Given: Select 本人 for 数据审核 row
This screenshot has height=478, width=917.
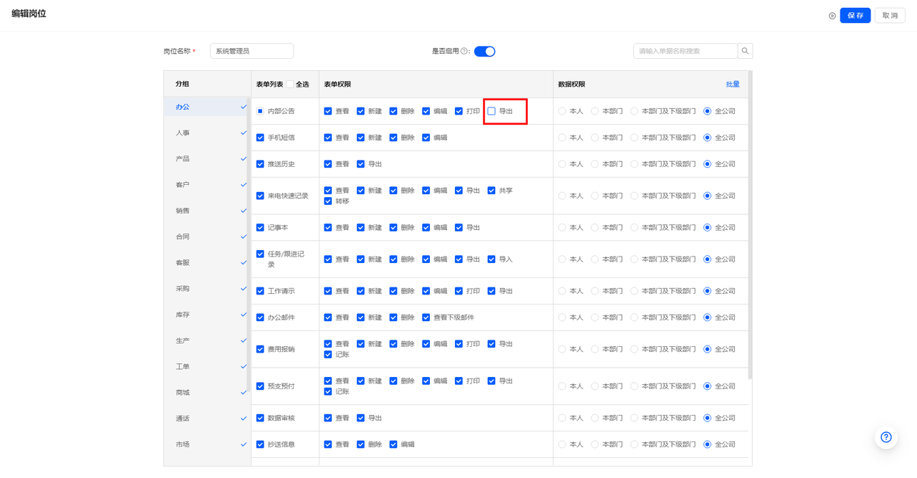Looking at the screenshot, I should coord(562,418).
